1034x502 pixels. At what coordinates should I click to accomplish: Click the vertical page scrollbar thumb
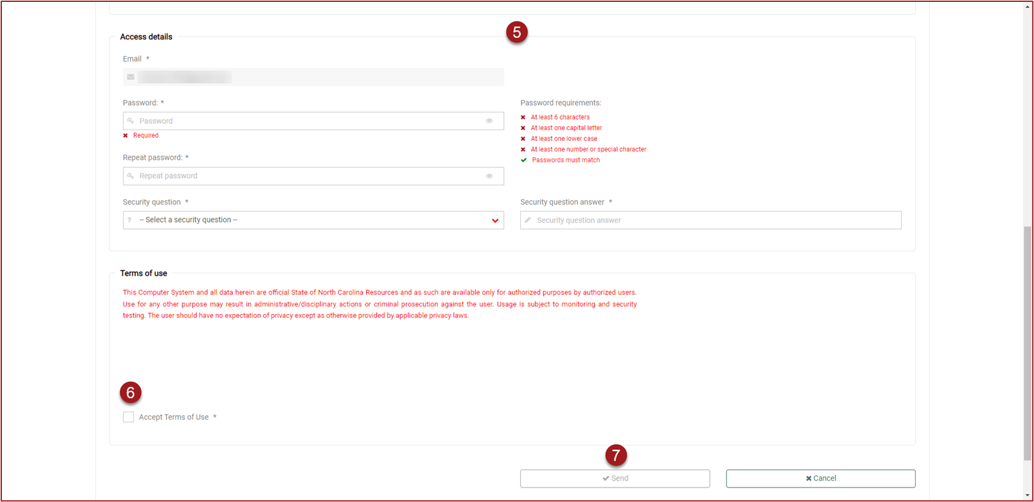pos(1028,343)
